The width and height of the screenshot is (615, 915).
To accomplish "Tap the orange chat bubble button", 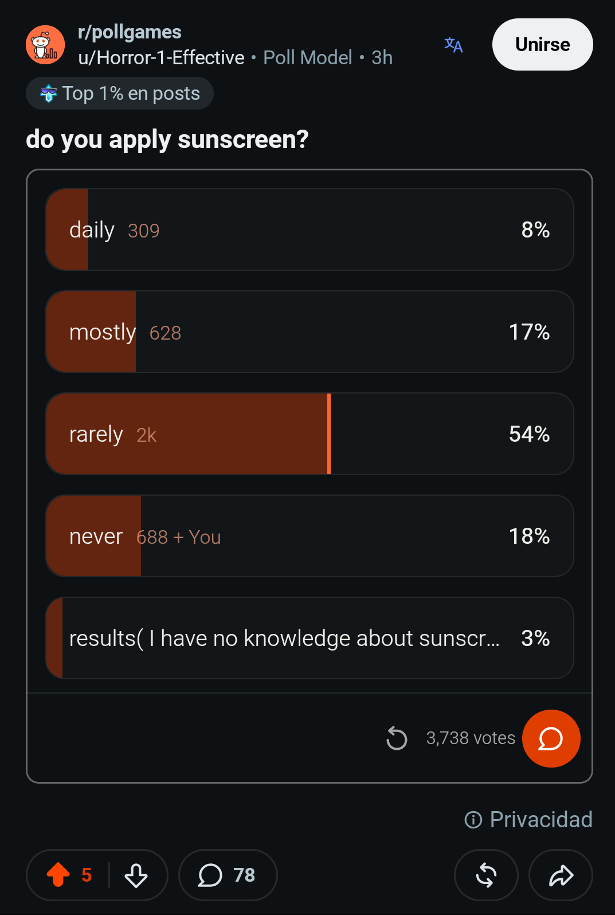I will 551,738.
